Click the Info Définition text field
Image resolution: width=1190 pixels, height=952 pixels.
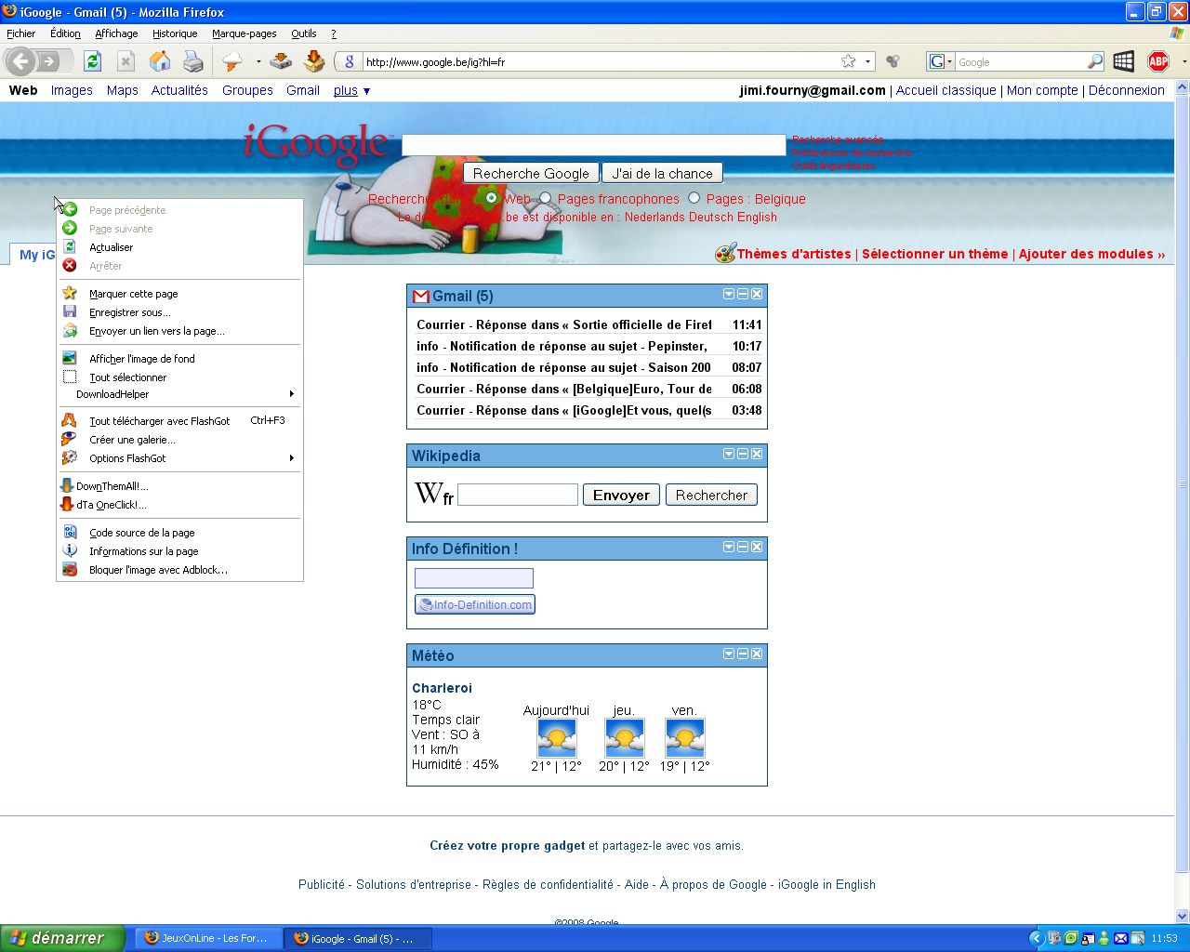(x=474, y=578)
